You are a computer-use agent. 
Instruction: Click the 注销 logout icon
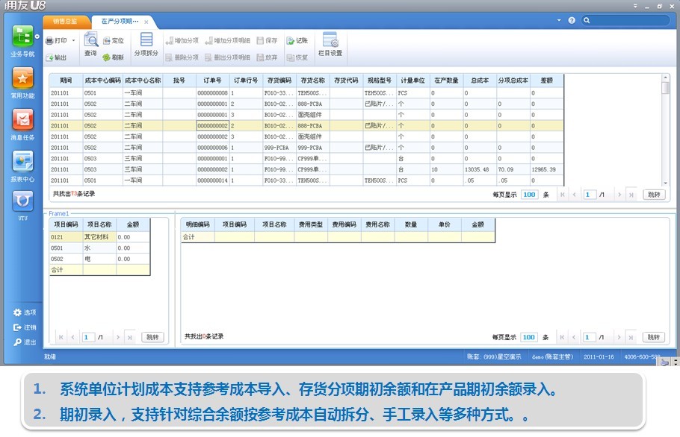point(17,327)
